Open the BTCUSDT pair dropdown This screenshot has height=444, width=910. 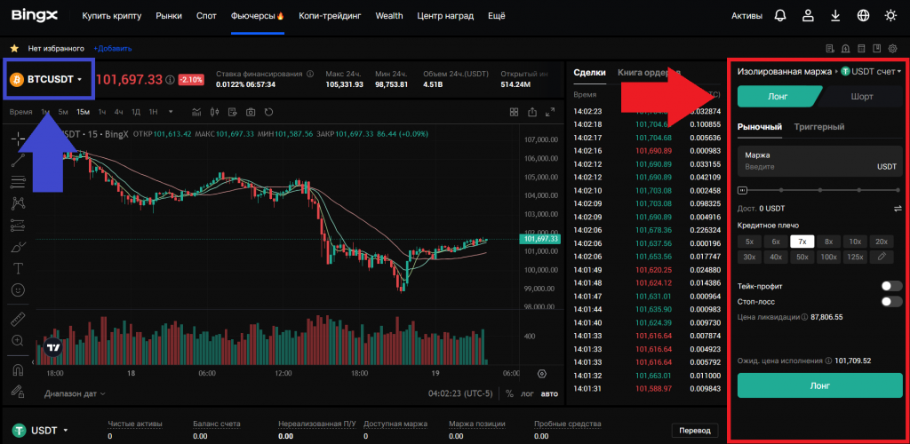[53, 80]
